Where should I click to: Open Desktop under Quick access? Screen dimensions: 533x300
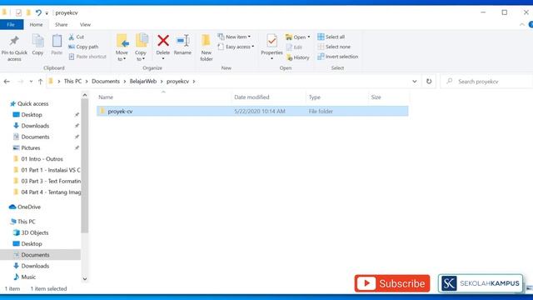click(32, 115)
